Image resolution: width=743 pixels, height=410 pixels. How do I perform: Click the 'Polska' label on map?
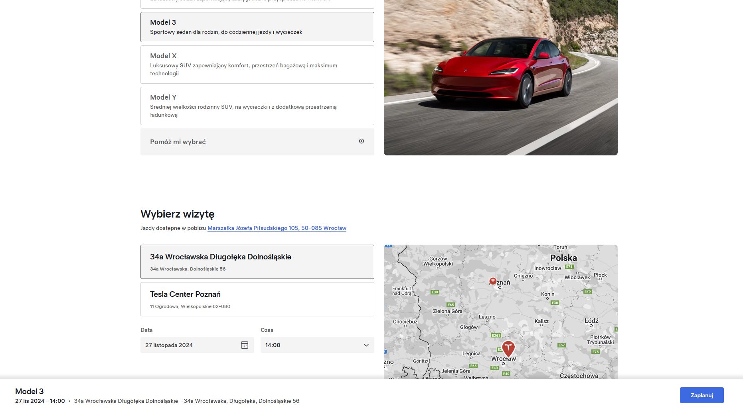point(563,258)
